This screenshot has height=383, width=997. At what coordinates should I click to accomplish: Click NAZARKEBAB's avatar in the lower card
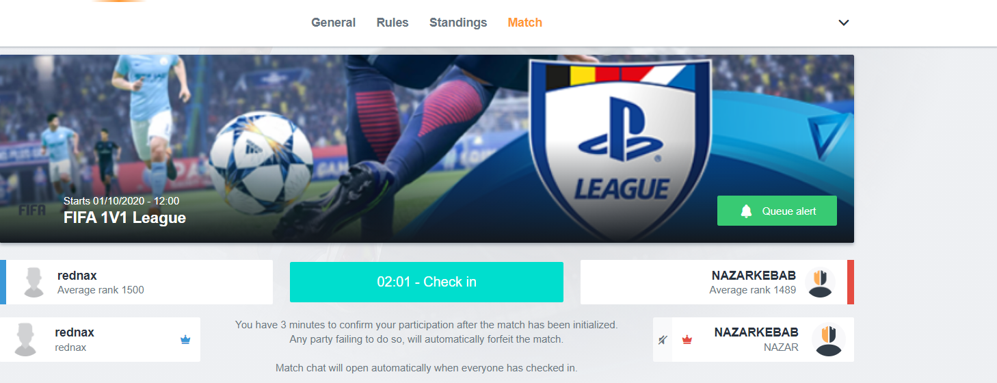pos(829,340)
